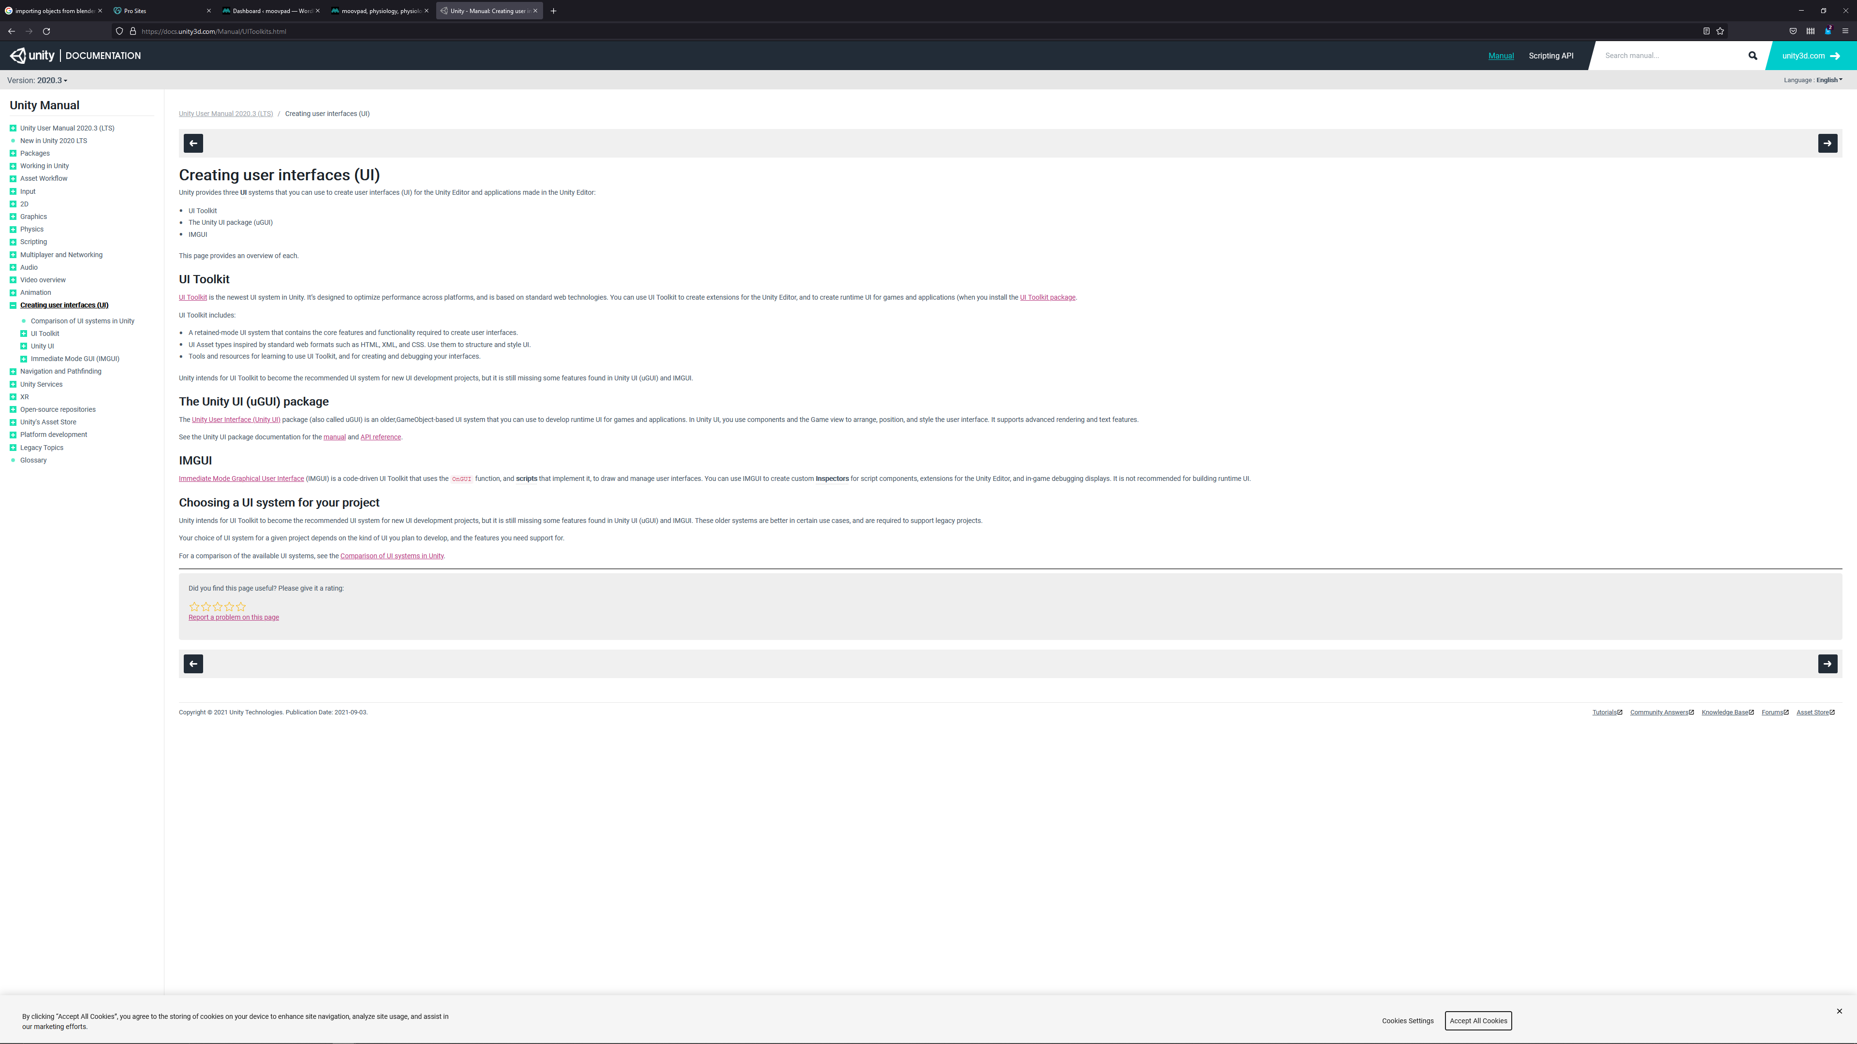Screen dimensions: 1857x1044
Task: Open Glossary in the sidebar
Action: pos(33,461)
